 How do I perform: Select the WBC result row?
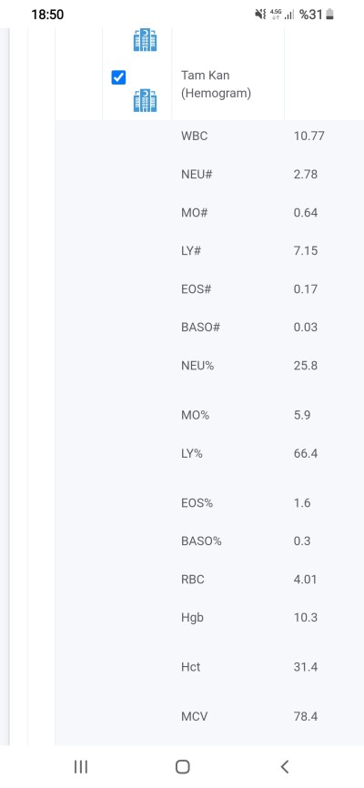pyautogui.click(x=209, y=136)
